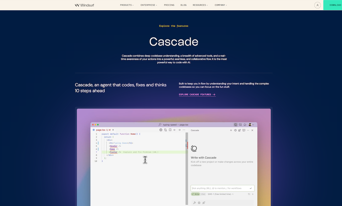Click the settings gear icon in the editor toolbar
Viewport: 342px width, 206px height.
point(161,130)
